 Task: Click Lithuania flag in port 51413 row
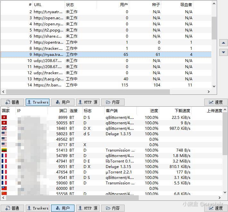click(x=4, y=150)
